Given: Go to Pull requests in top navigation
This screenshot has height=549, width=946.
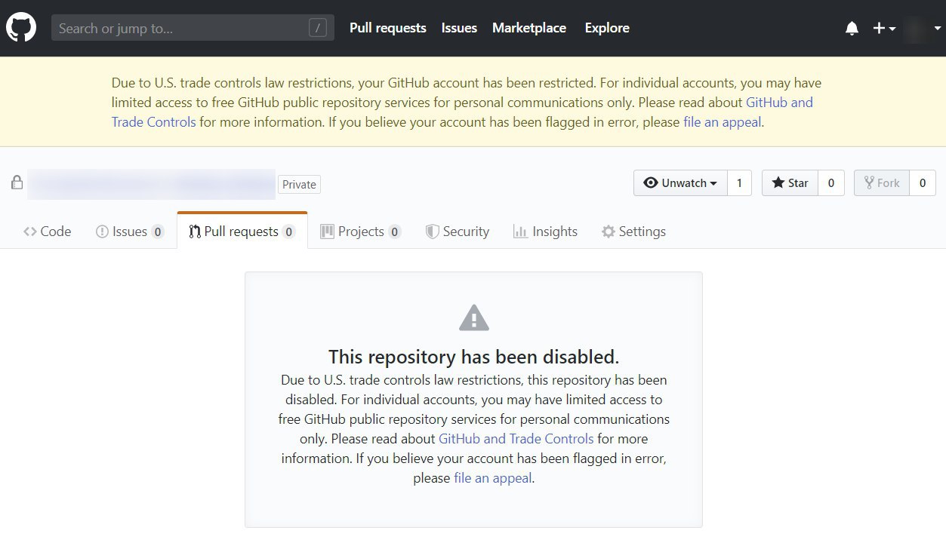Looking at the screenshot, I should click(x=388, y=28).
